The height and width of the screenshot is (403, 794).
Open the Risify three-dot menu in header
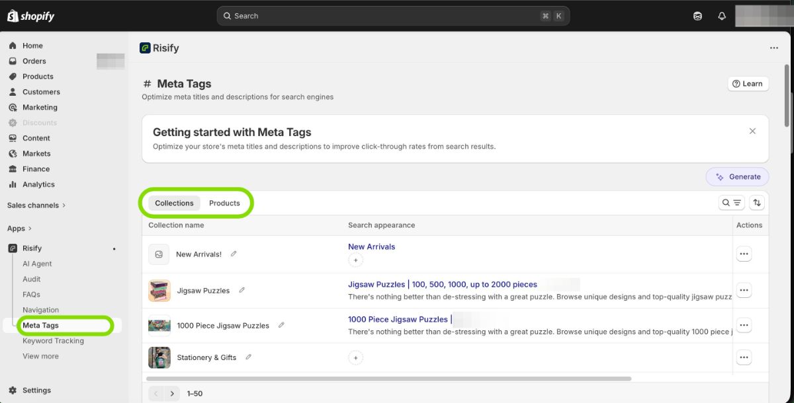click(x=773, y=48)
